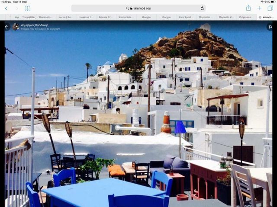Add a new tab with the plus icon
The height and width of the screenshot is (207, 277).
259,8
